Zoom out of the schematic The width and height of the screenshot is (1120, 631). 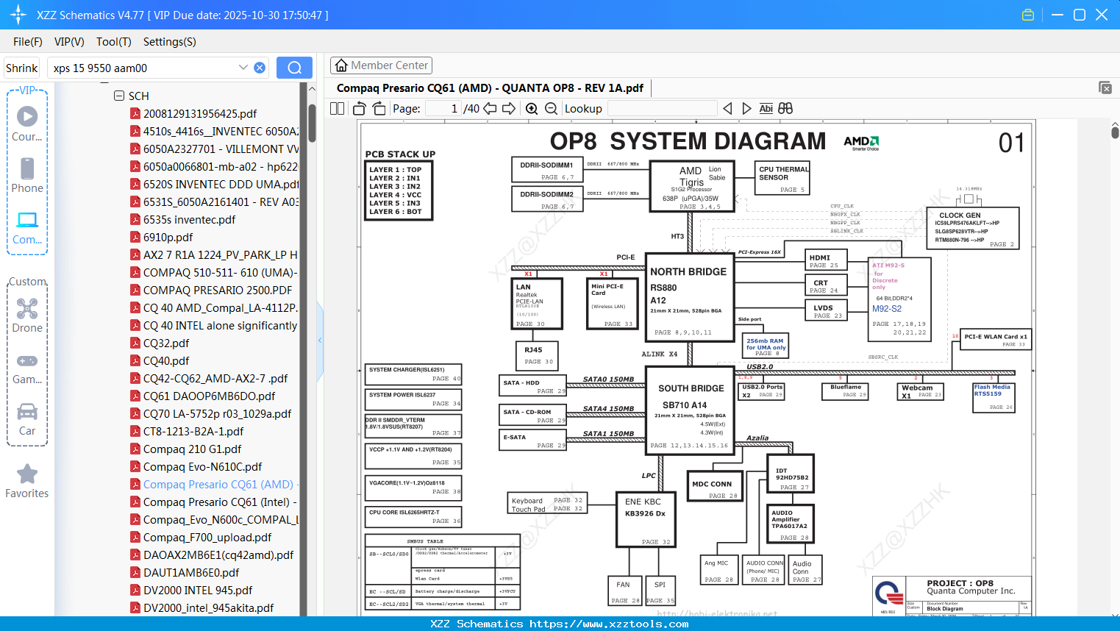(551, 108)
